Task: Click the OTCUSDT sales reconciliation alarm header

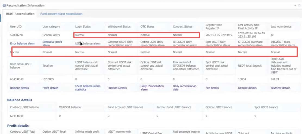Action: pyautogui.click(x=283, y=43)
